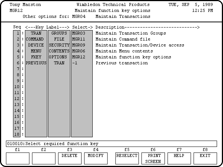This screenshot has width=223, height=167.
Task: Select the MGR11 Command file entry
Action: (82, 39)
